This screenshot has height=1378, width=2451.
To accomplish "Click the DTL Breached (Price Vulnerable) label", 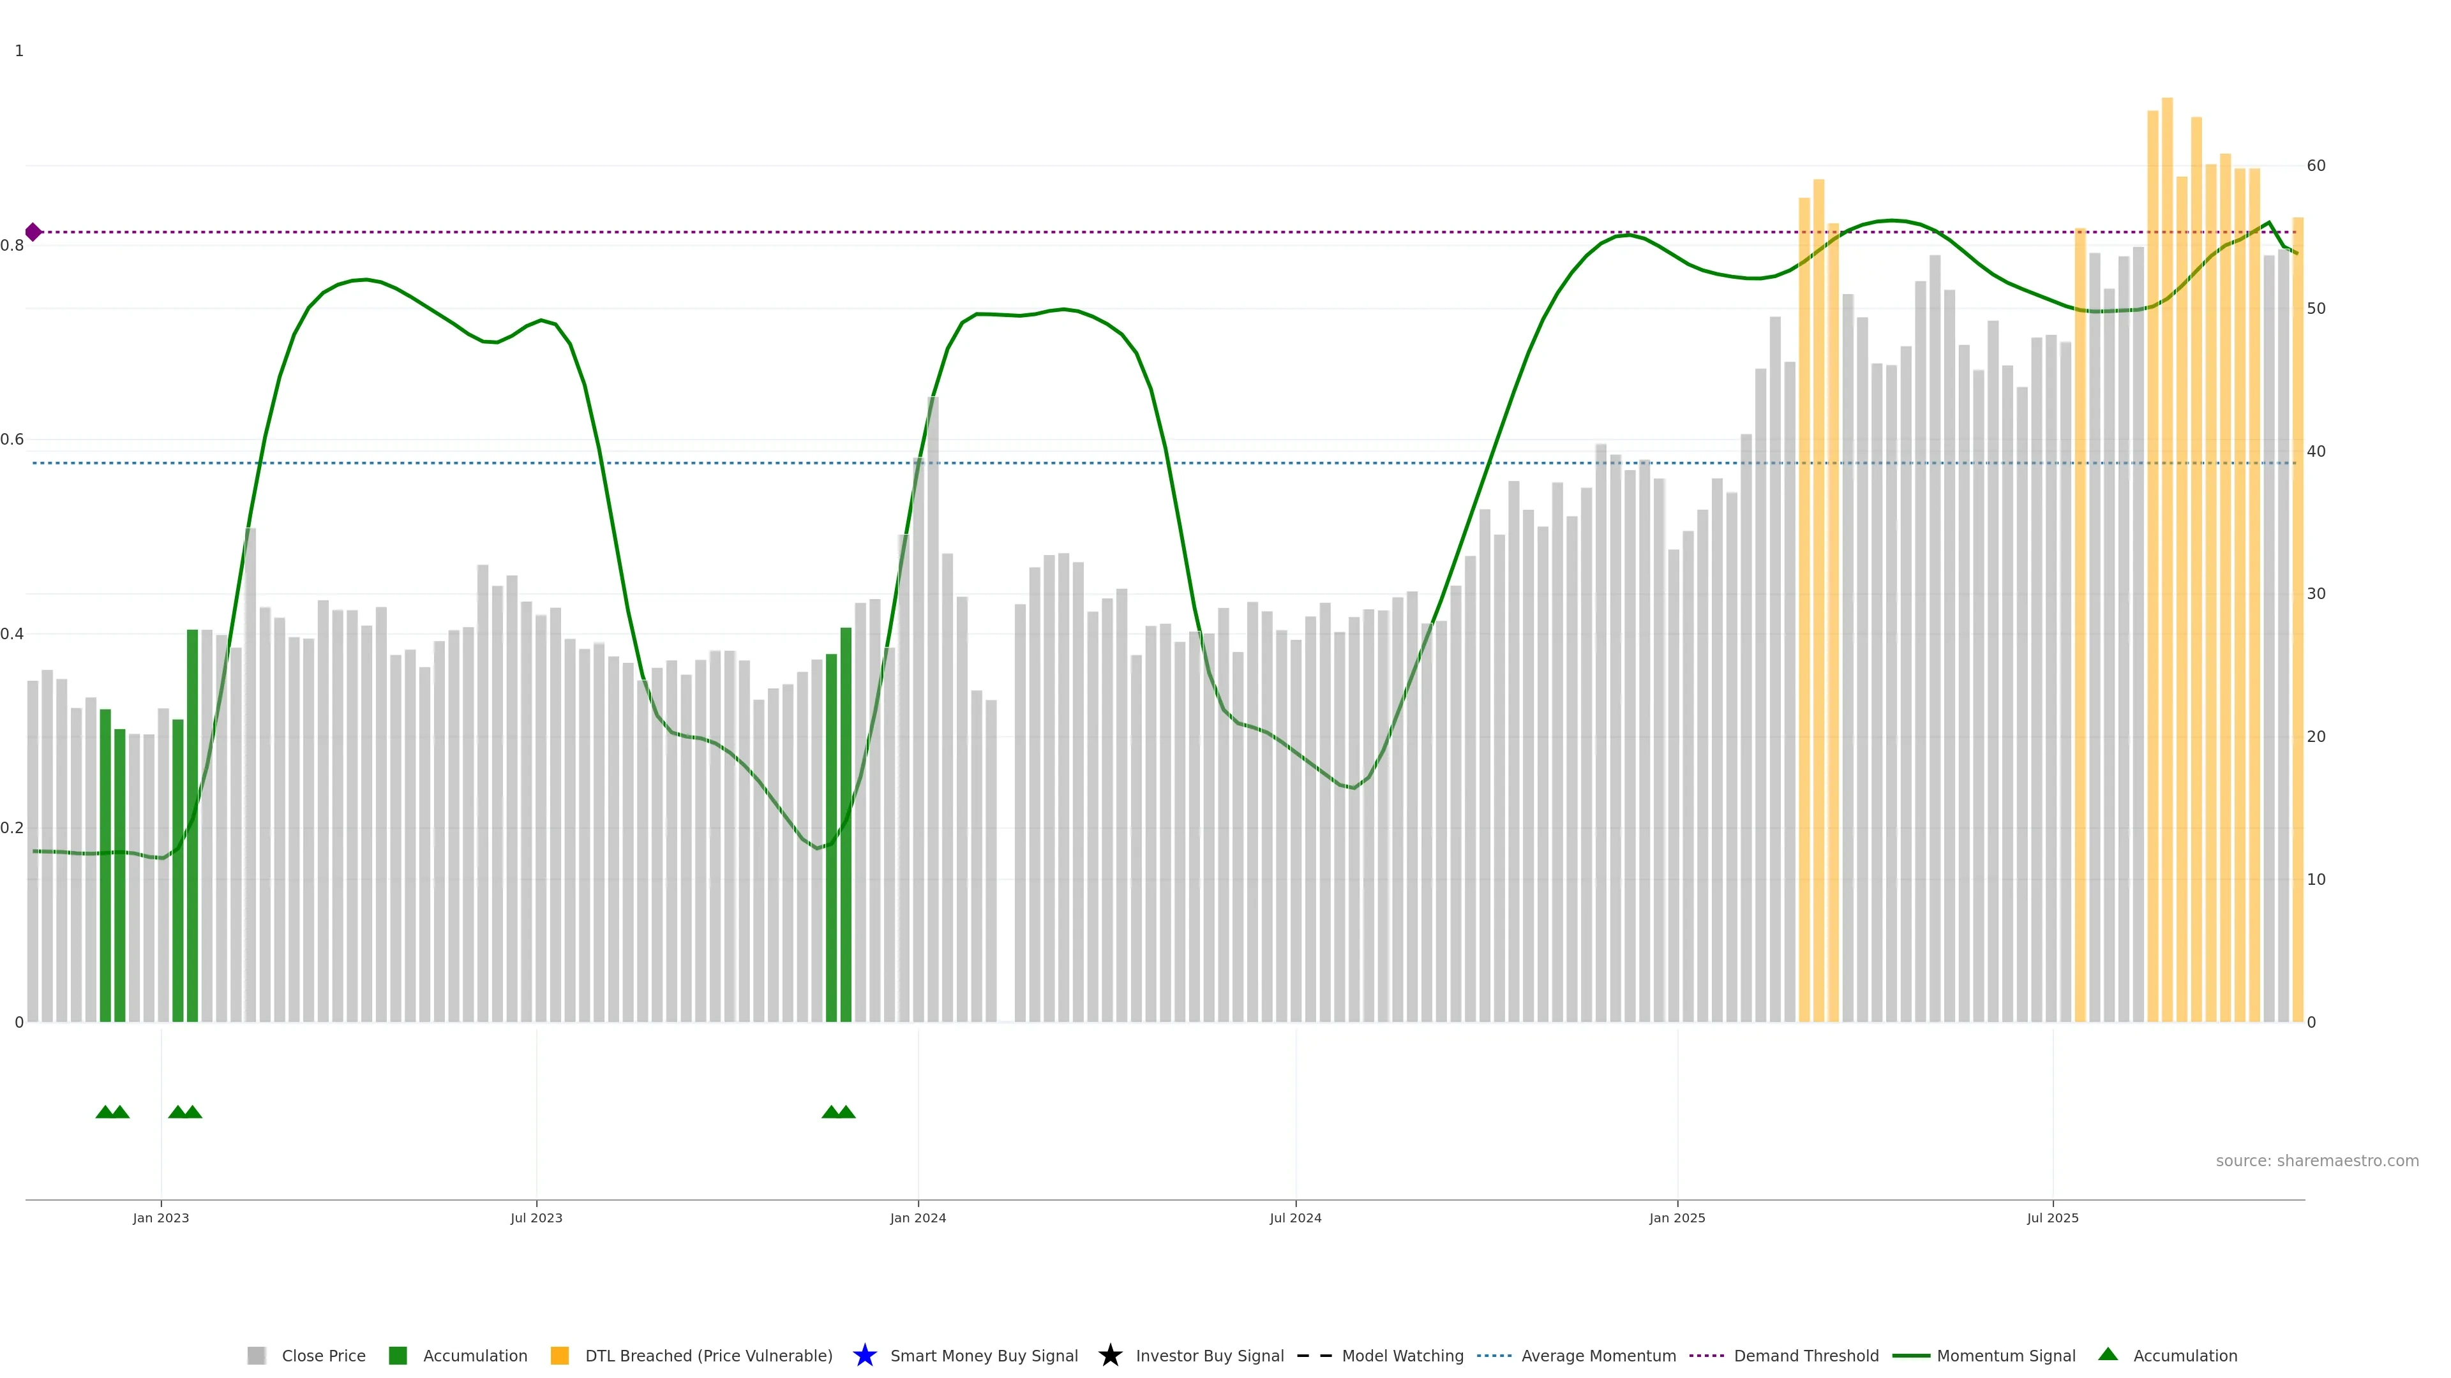I will point(708,1355).
